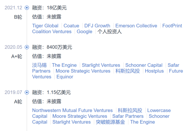Open the 突破能源基金 investor link
The width and height of the screenshot is (191, 131).
tap(110, 122)
